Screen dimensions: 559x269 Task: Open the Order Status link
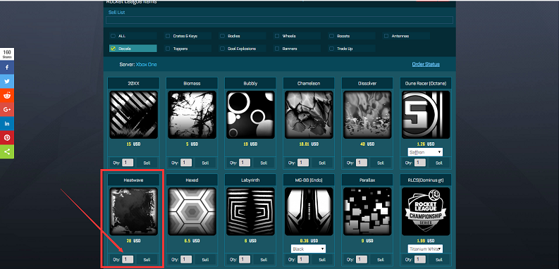[x=426, y=65]
